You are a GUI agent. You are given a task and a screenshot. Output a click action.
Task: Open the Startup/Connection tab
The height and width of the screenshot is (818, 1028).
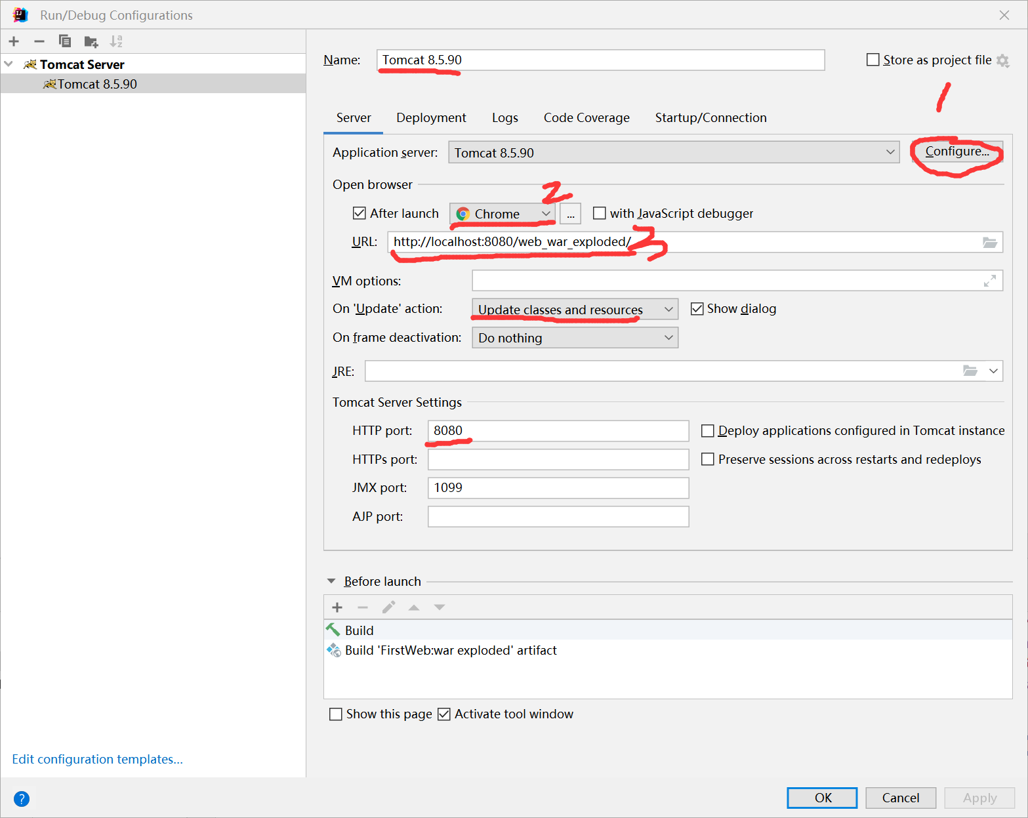[710, 118]
